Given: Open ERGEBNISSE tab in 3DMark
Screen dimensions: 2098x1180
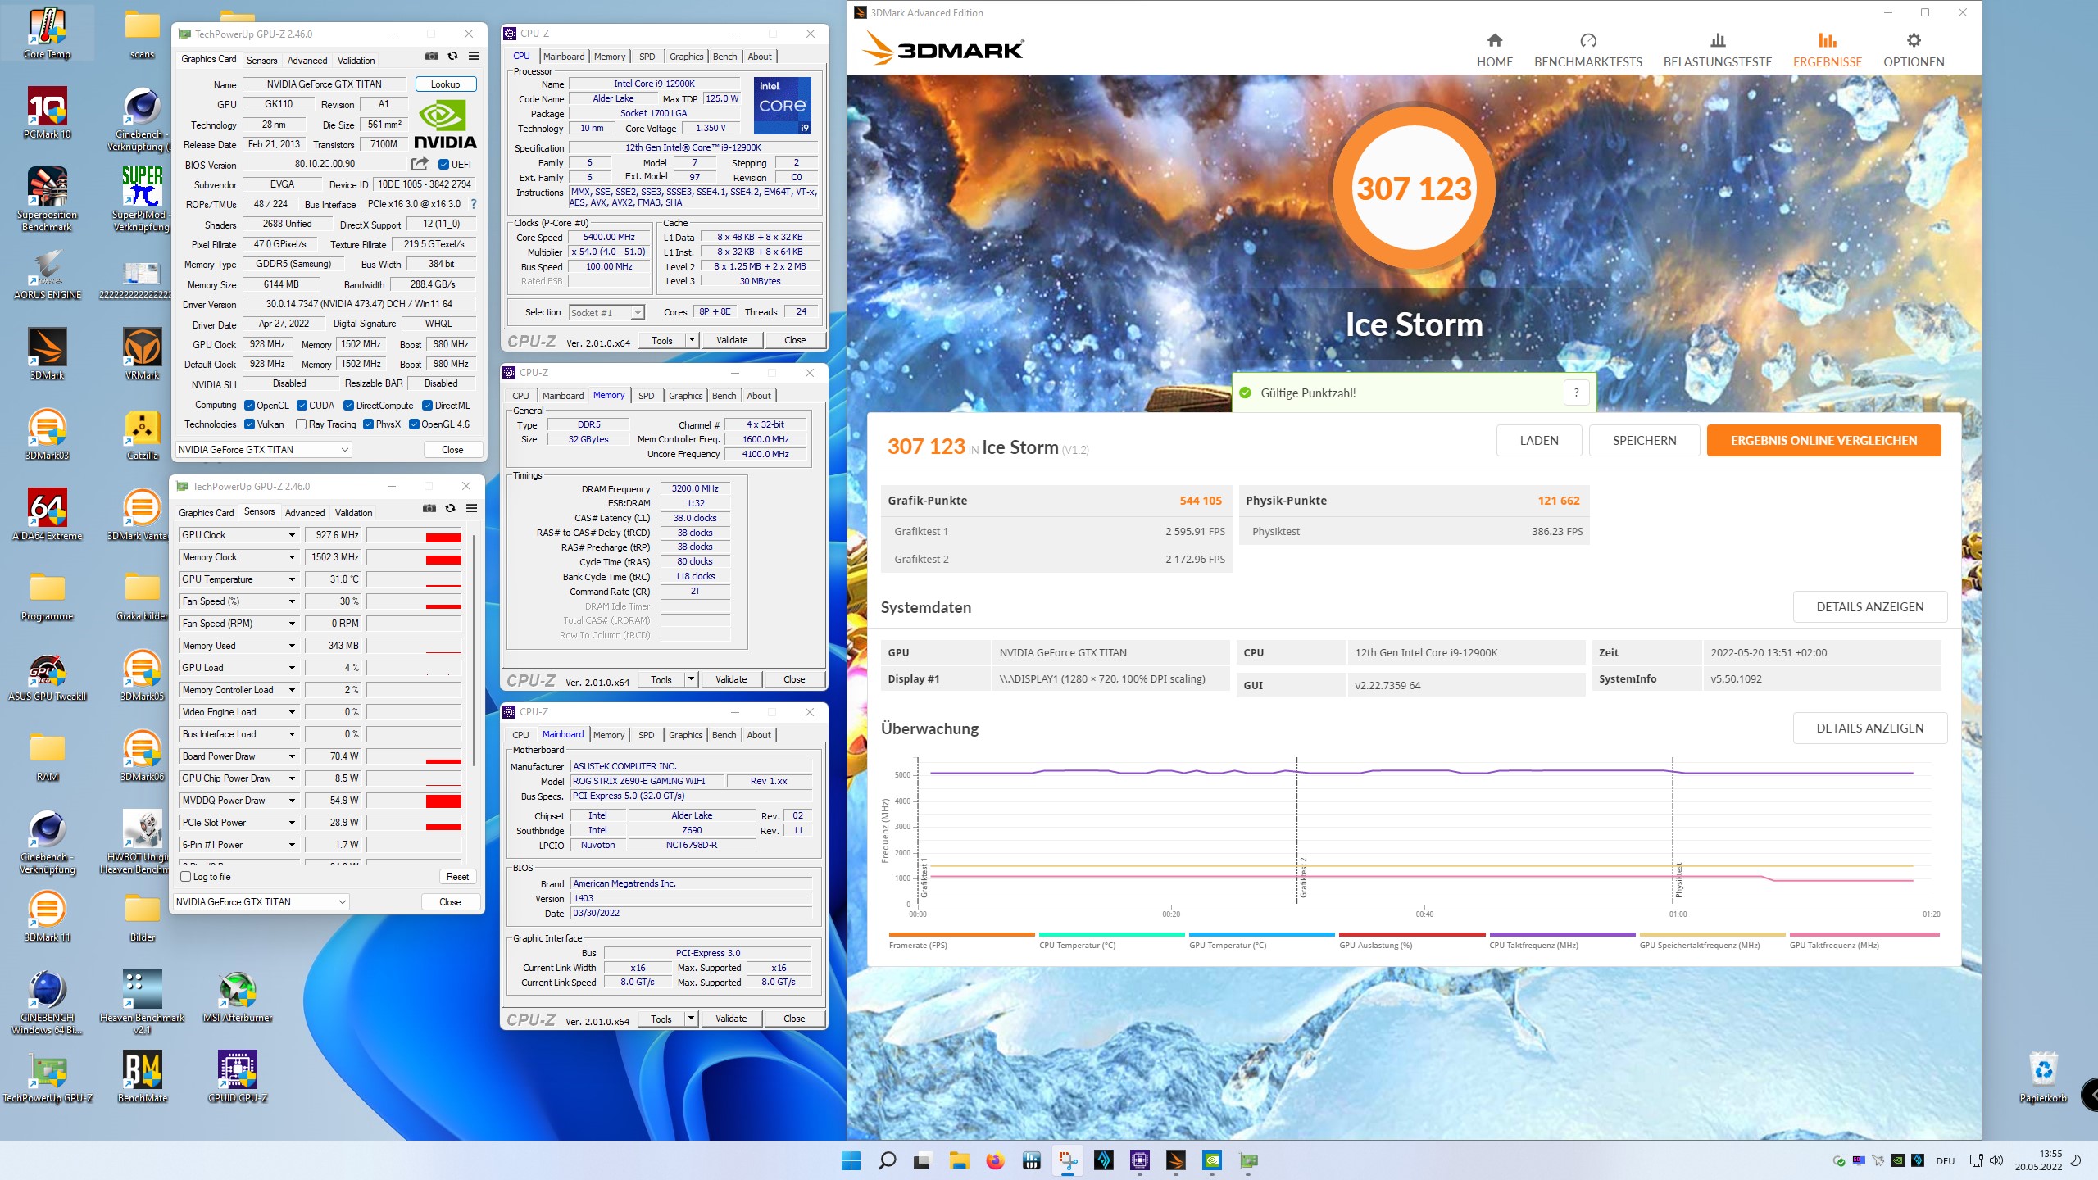Looking at the screenshot, I should pos(1827,50).
